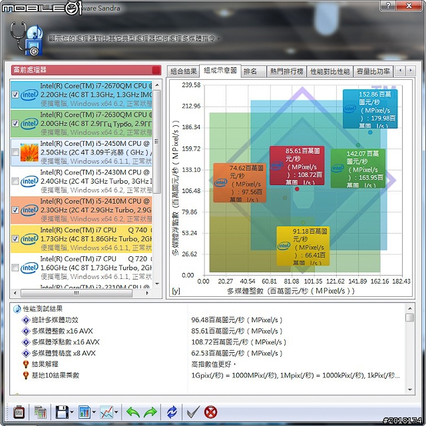Screen dimensions: 426x426
Task: Click lightbulb icon beside 結果解釋
Action: coord(26,364)
